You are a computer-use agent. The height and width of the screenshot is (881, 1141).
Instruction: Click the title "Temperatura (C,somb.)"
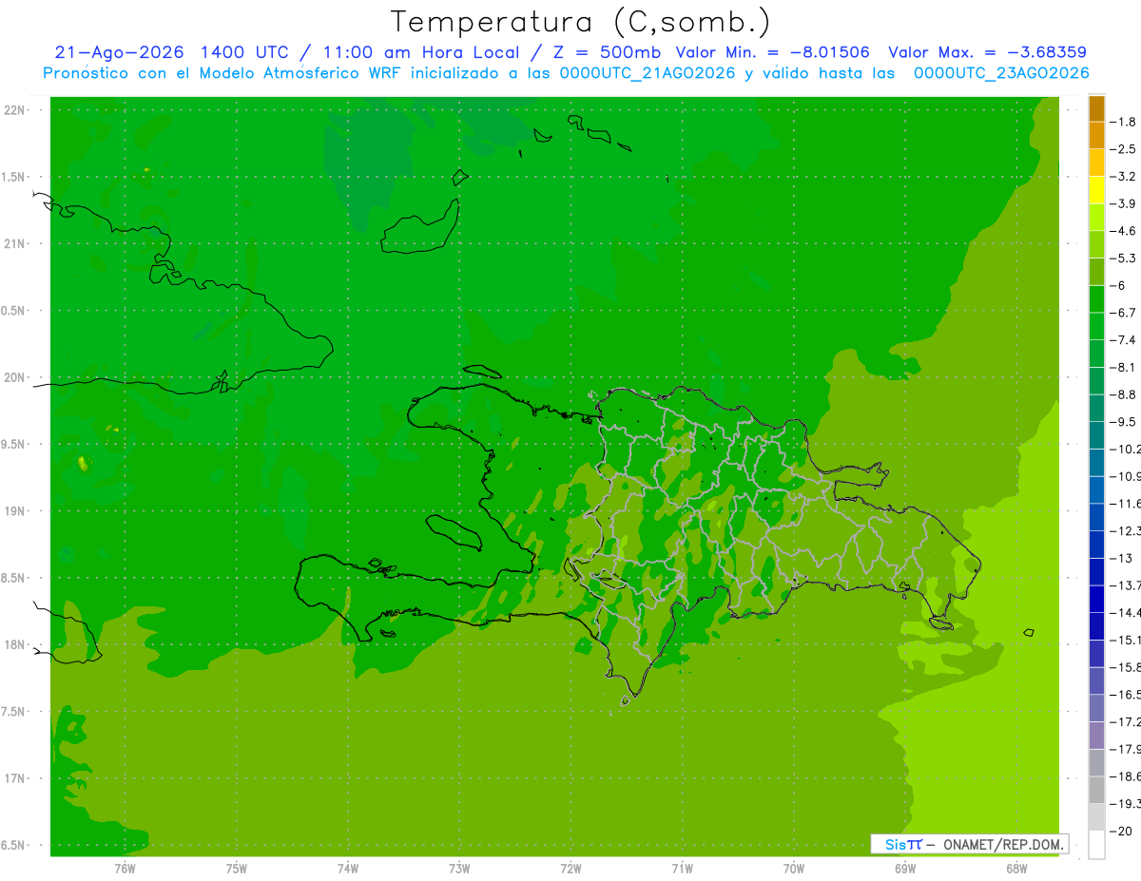point(580,22)
